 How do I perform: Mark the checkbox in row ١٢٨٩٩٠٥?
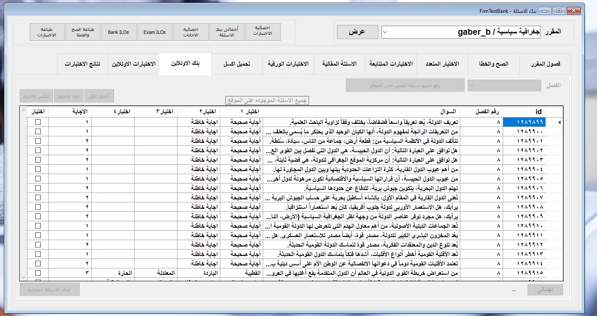coord(38,179)
